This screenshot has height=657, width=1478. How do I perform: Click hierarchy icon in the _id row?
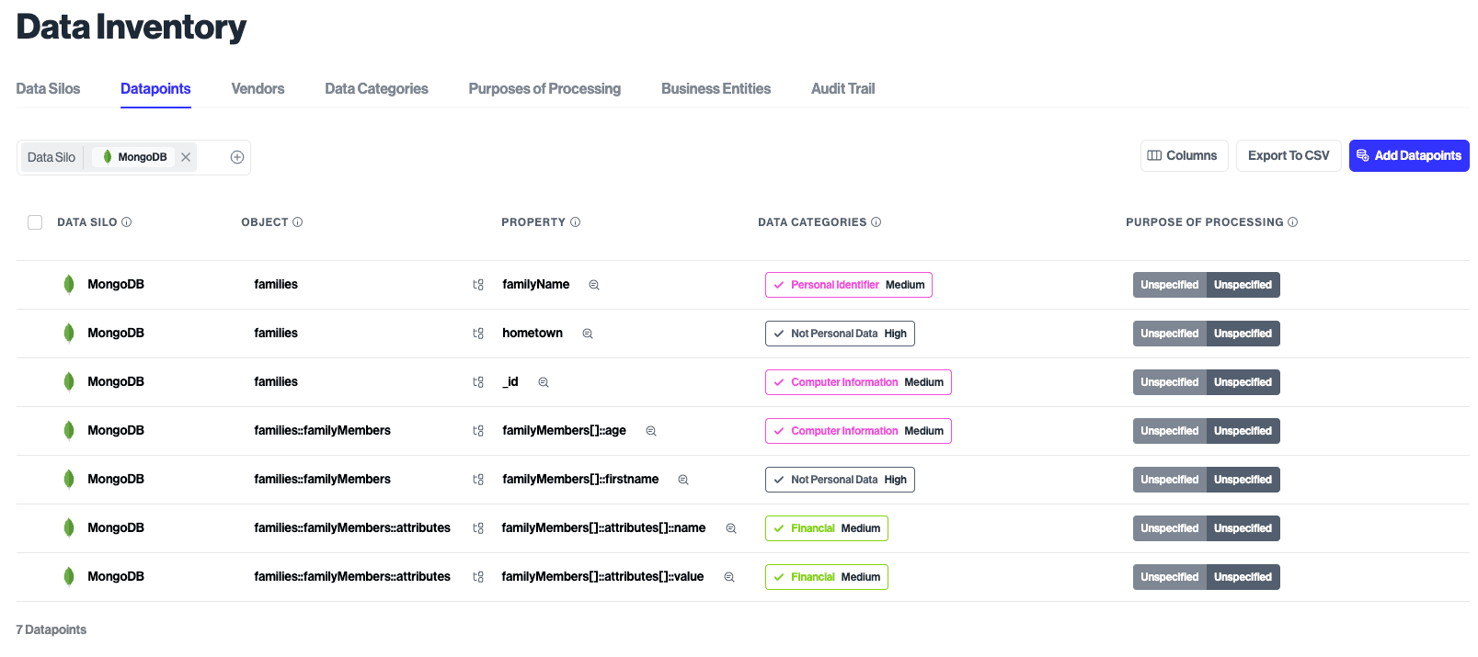478,382
